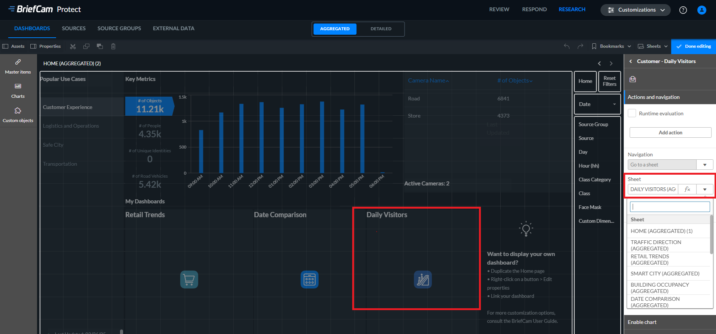716x334 pixels.
Task: Open the expression editor fx button
Action: pos(687,189)
